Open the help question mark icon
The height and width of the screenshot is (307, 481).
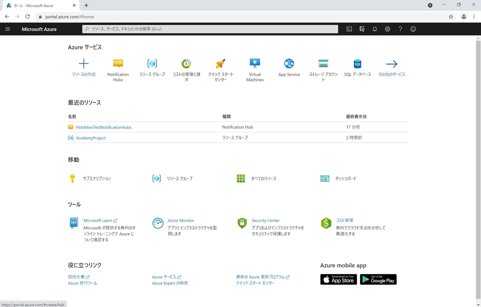point(400,29)
